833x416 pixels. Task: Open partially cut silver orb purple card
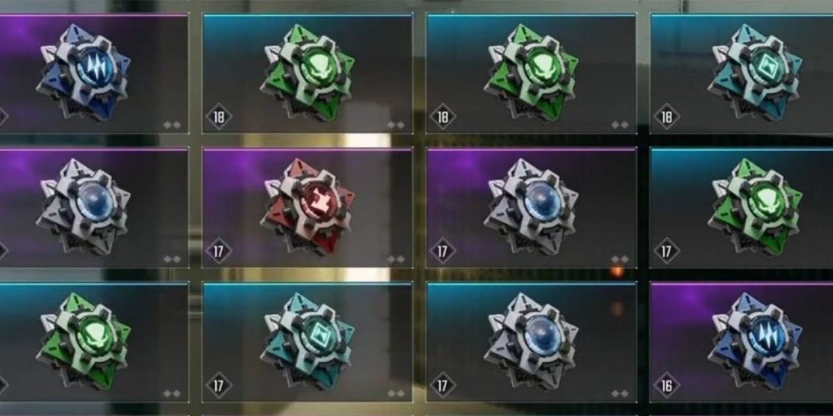[x=94, y=208]
